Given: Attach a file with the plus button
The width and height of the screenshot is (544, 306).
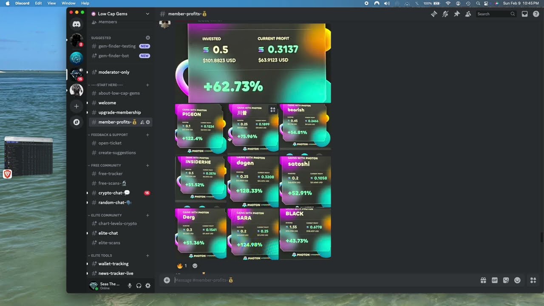Looking at the screenshot, I should point(167,280).
